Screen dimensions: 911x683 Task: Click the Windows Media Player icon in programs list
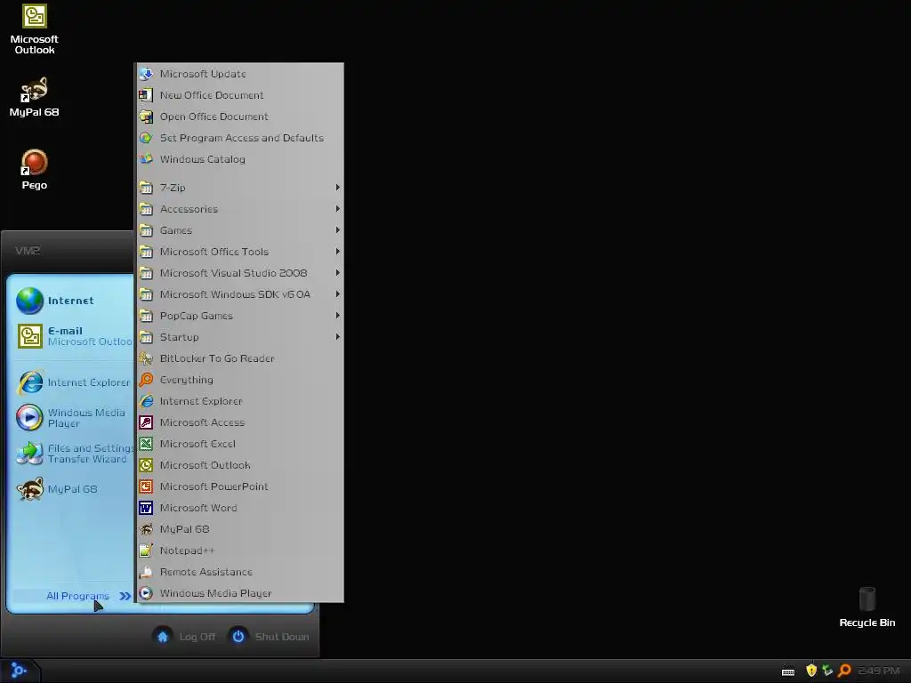pos(146,593)
